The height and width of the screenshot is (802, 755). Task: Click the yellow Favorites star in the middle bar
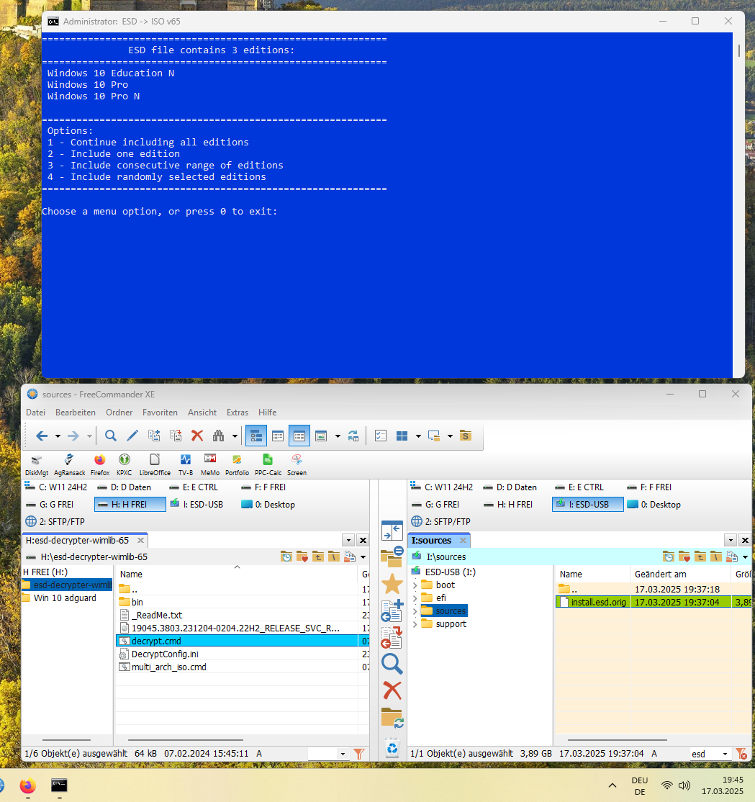tap(392, 584)
